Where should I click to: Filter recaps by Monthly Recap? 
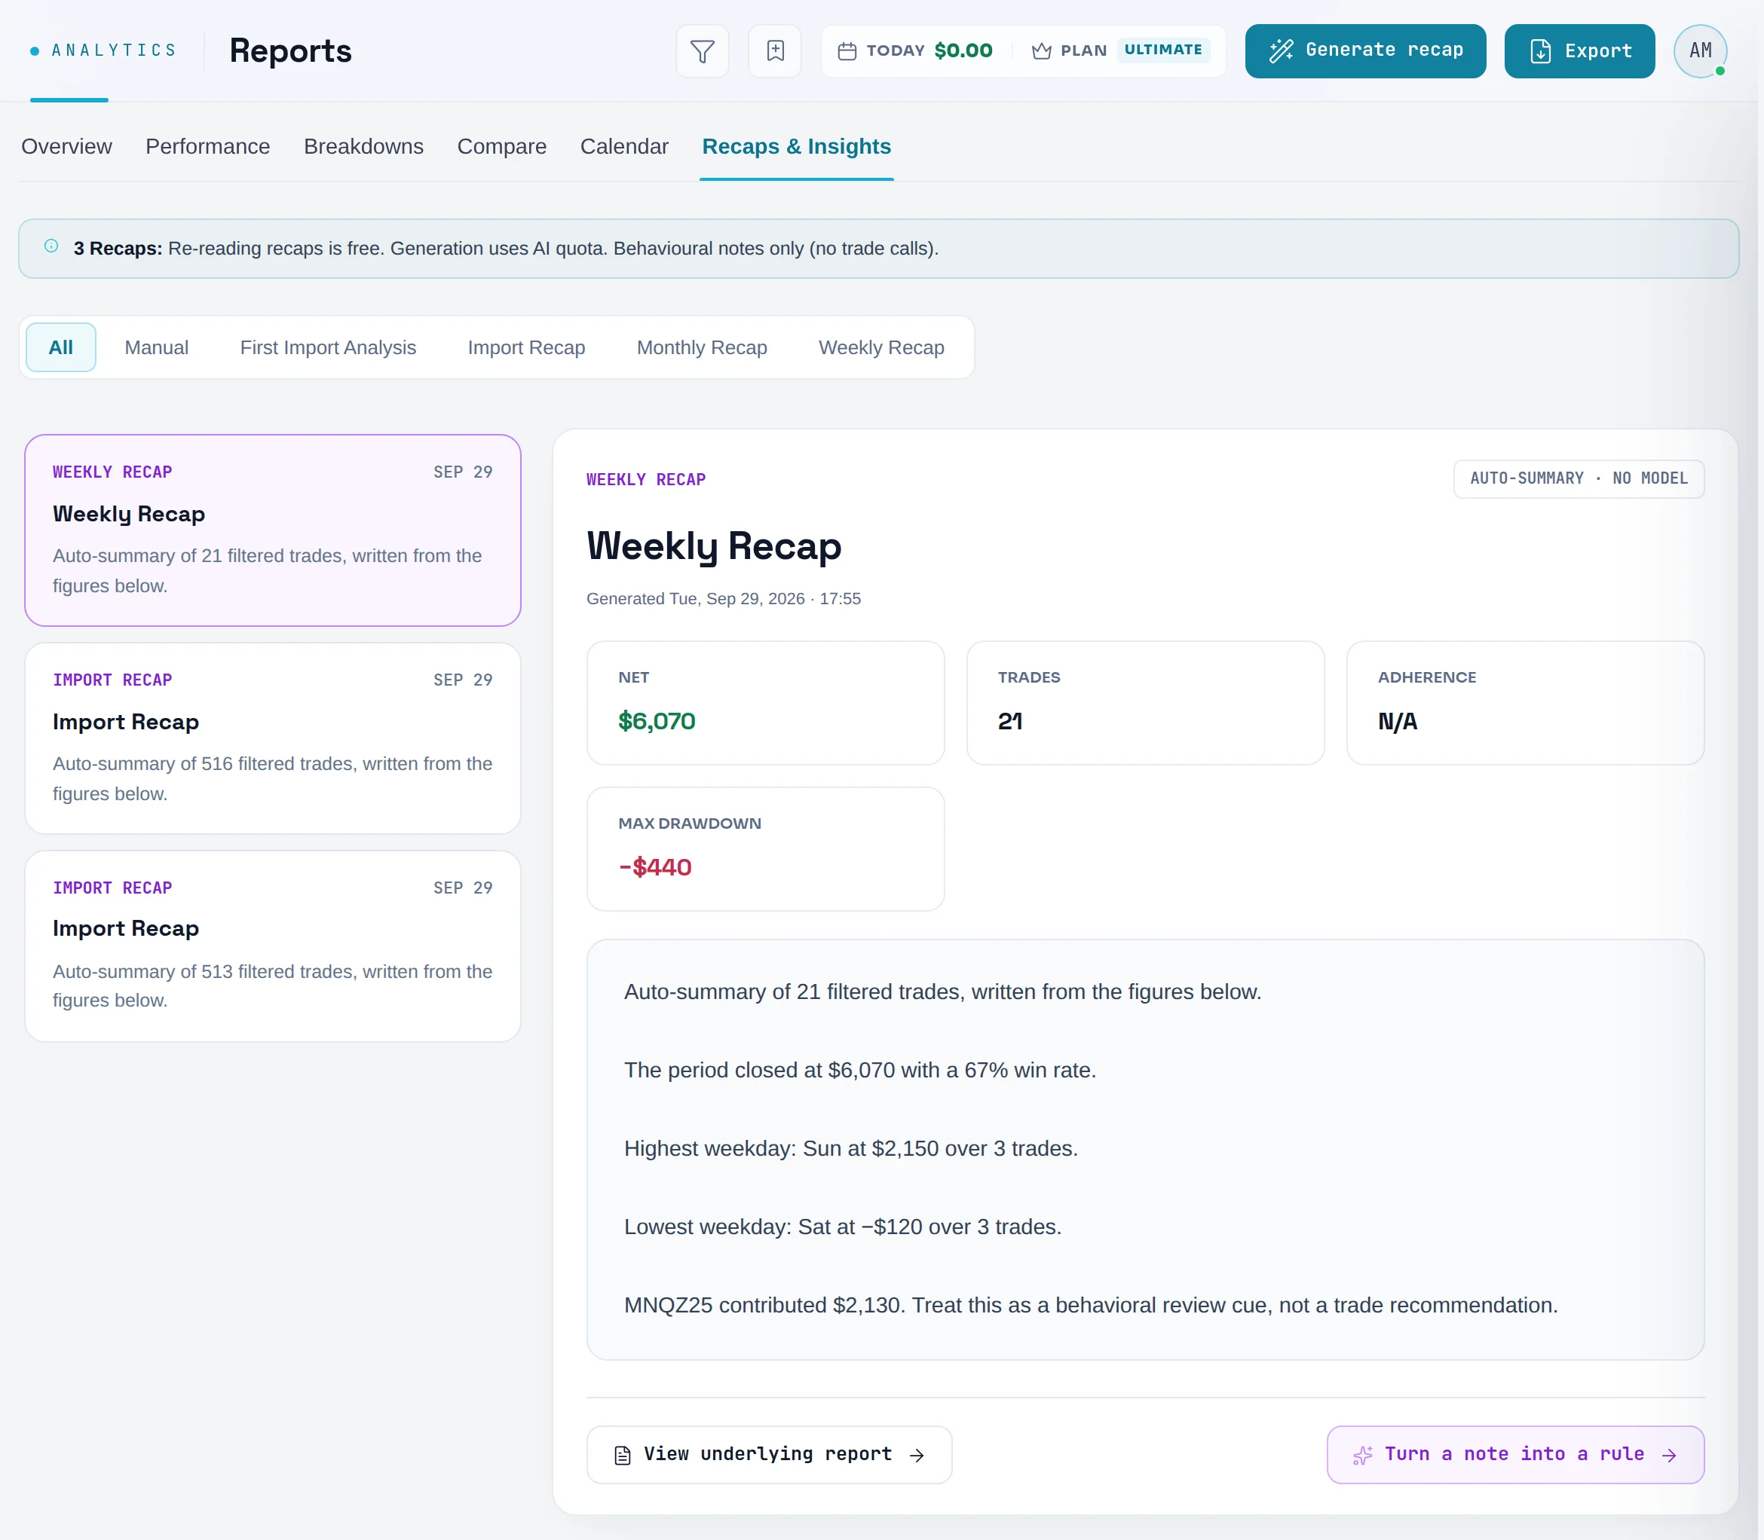tap(703, 347)
